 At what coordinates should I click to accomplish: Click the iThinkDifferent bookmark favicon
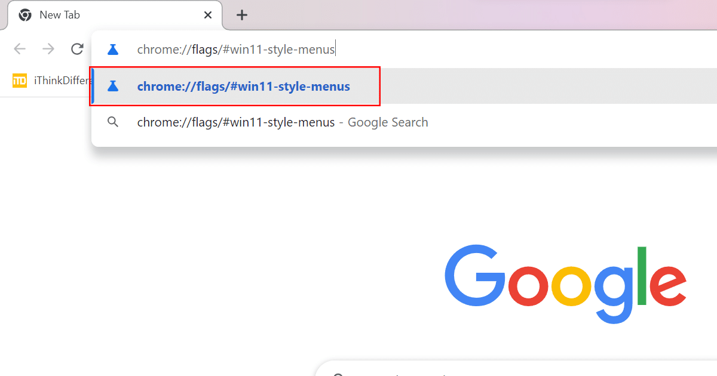point(19,80)
